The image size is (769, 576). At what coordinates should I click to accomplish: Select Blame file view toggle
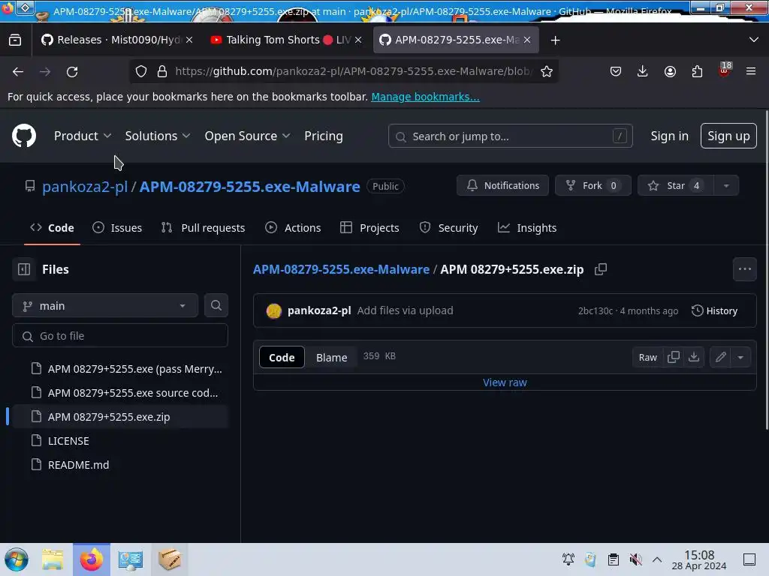[331, 357]
